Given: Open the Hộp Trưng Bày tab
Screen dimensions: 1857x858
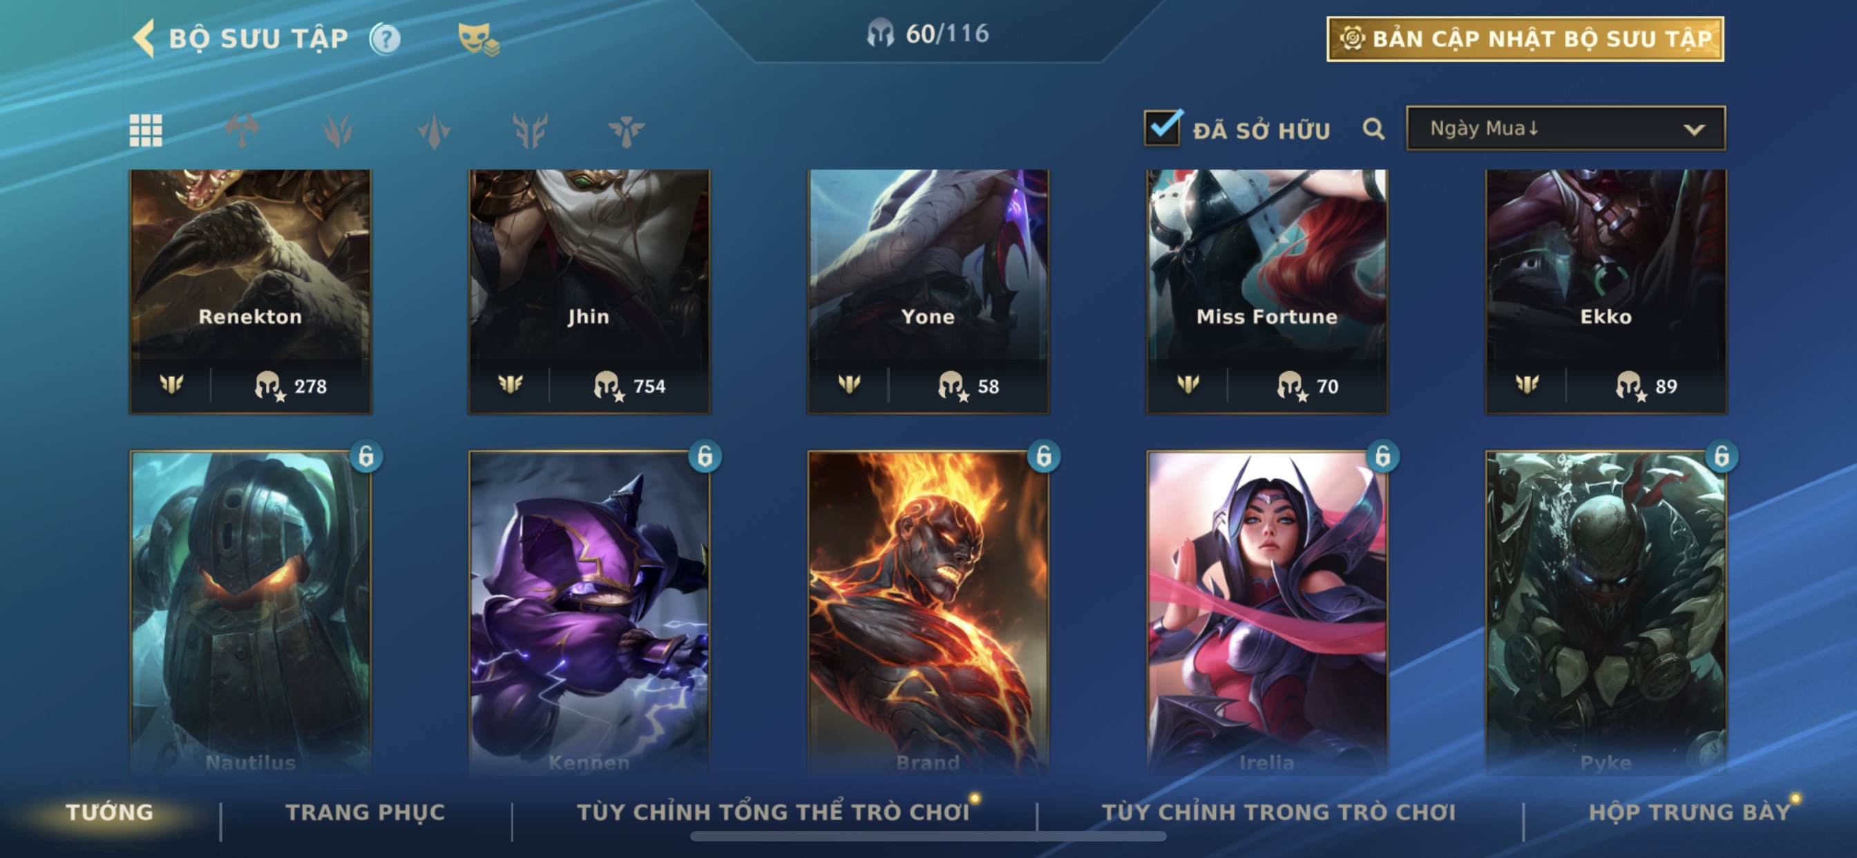Looking at the screenshot, I should [1690, 812].
